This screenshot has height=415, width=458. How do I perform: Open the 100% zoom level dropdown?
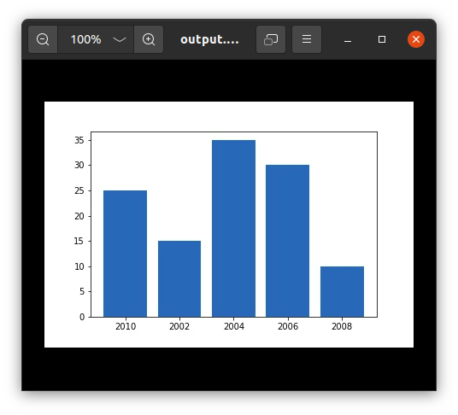coord(96,39)
